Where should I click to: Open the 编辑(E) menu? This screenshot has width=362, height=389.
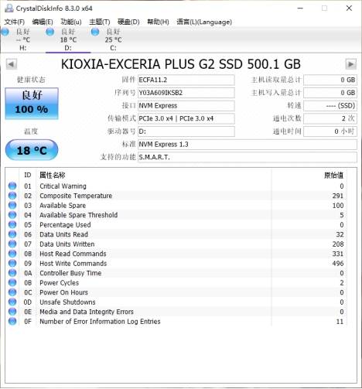point(43,22)
